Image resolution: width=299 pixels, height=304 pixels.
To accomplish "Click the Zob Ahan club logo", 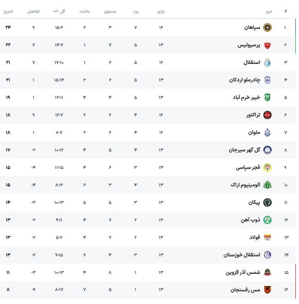I will pyautogui.click(x=267, y=220).
